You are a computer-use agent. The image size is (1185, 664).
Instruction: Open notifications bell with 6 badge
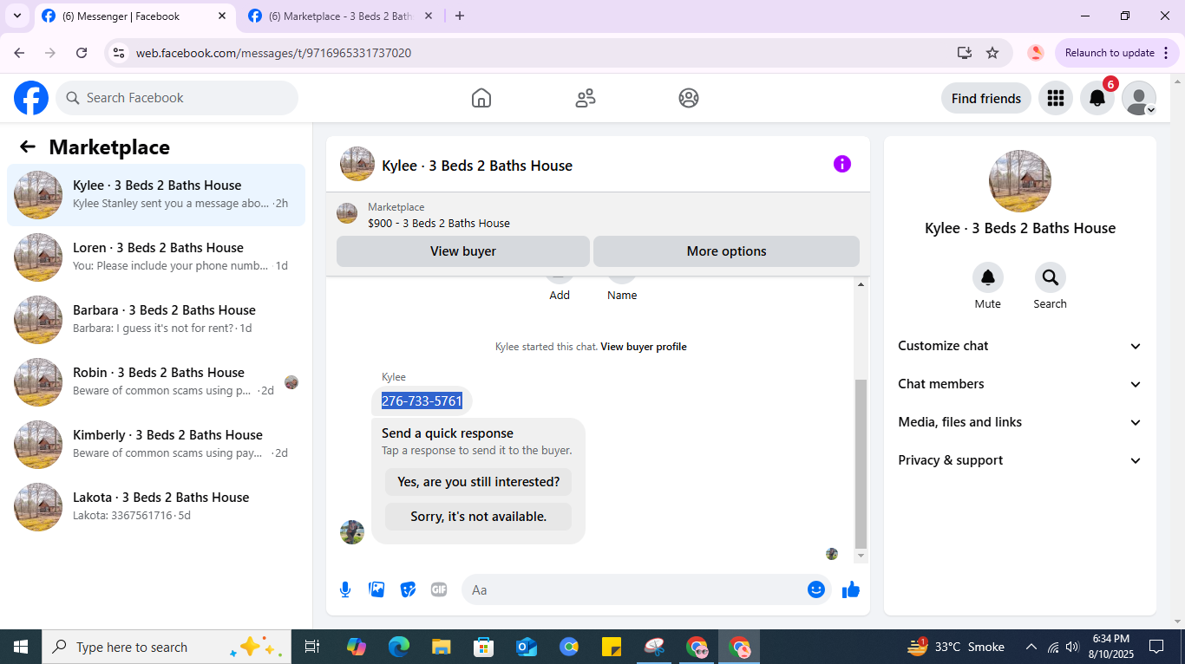coord(1097,98)
